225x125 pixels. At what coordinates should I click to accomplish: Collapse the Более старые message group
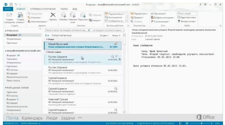coord(47,52)
